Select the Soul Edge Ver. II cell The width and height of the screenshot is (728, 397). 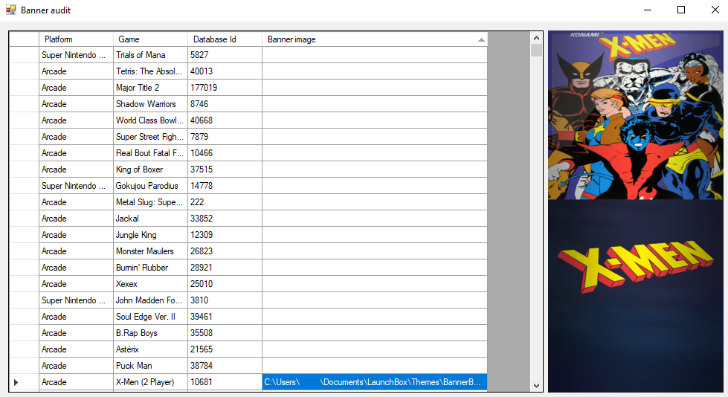click(150, 317)
